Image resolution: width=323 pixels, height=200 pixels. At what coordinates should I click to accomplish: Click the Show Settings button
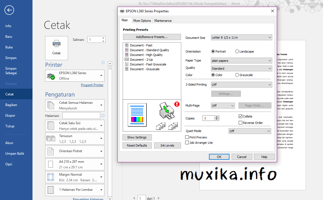point(137,137)
